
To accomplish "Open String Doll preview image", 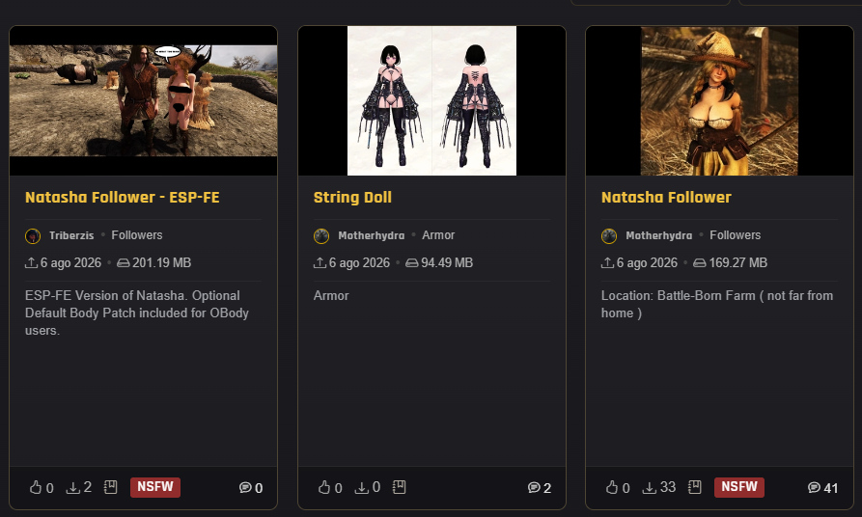I will point(431,100).
